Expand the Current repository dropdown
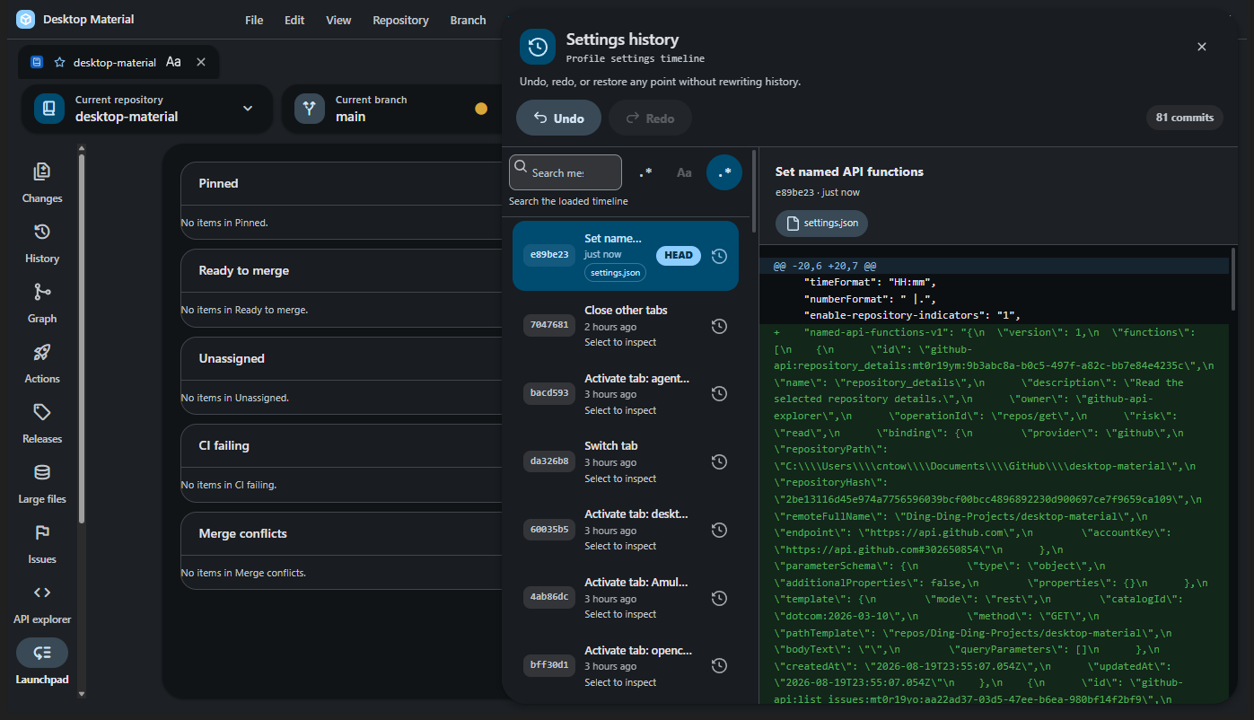1254x720 pixels. tap(146, 109)
